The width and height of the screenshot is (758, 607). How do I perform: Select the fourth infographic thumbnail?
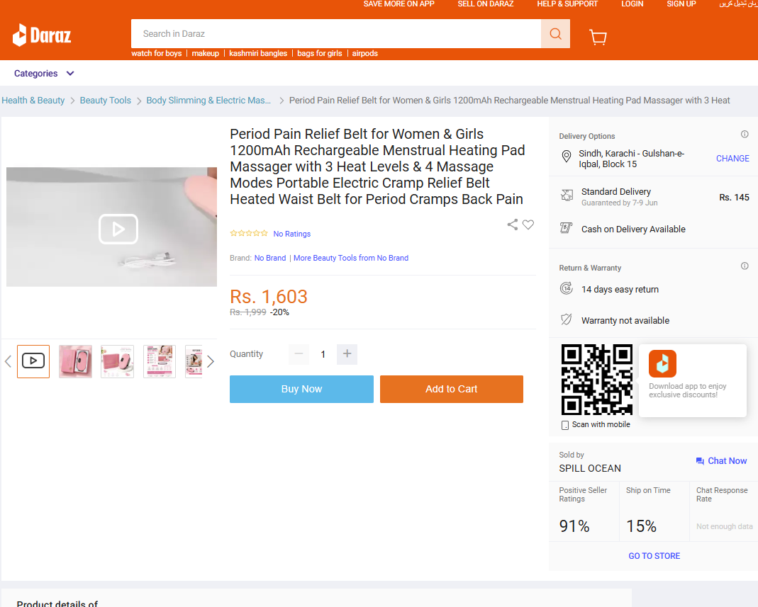160,361
